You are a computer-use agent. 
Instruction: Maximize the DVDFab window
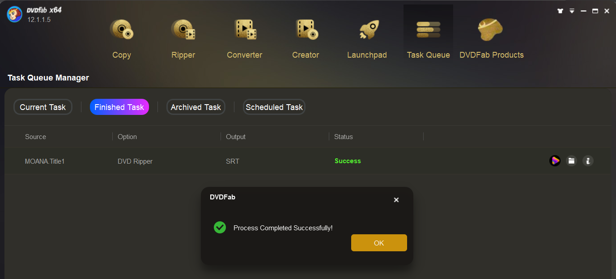pyautogui.click(x=595, y=11)
